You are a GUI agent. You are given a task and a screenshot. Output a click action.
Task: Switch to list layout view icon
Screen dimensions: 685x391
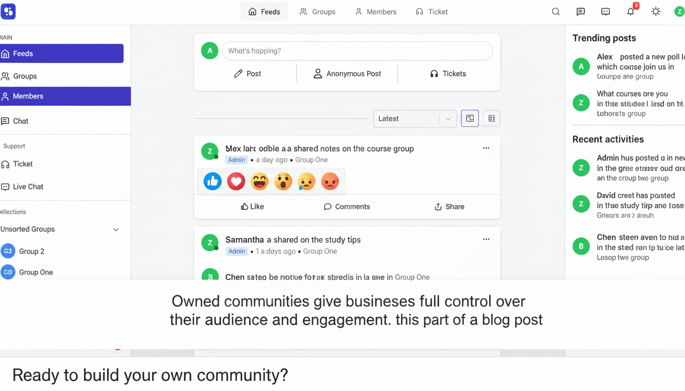[491, 119]
